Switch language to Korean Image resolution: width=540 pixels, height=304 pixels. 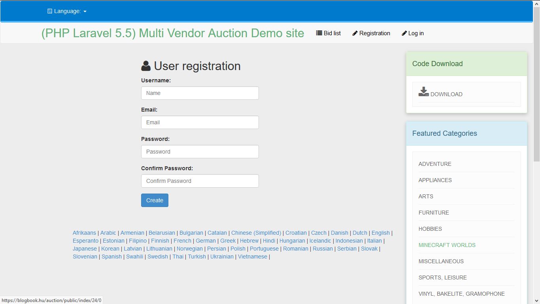110,249
